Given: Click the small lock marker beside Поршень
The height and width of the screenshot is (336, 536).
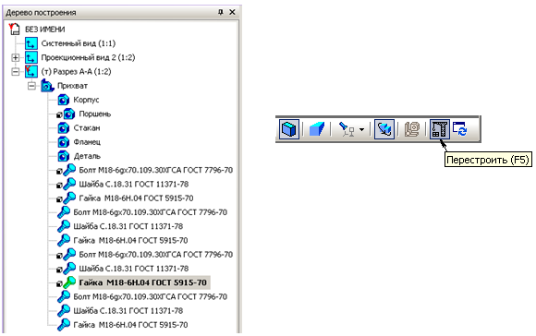Looking at the screenshot, I should [x=59, y=115].
